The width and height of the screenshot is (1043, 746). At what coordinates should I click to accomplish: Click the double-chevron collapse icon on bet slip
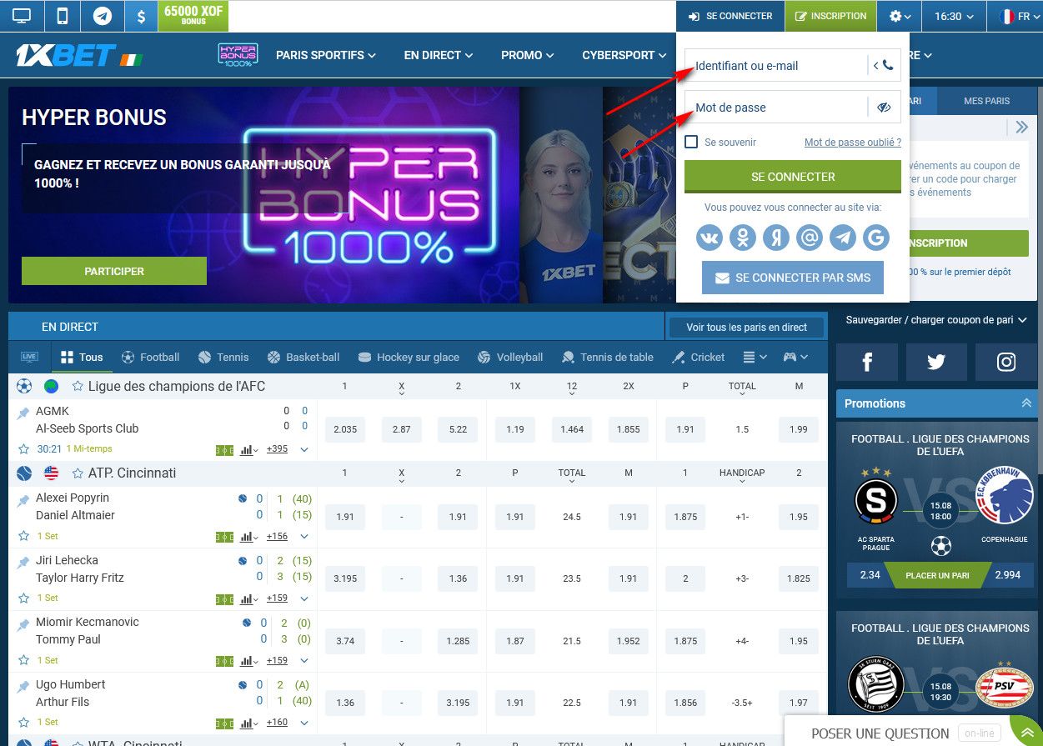[1021, 127]
